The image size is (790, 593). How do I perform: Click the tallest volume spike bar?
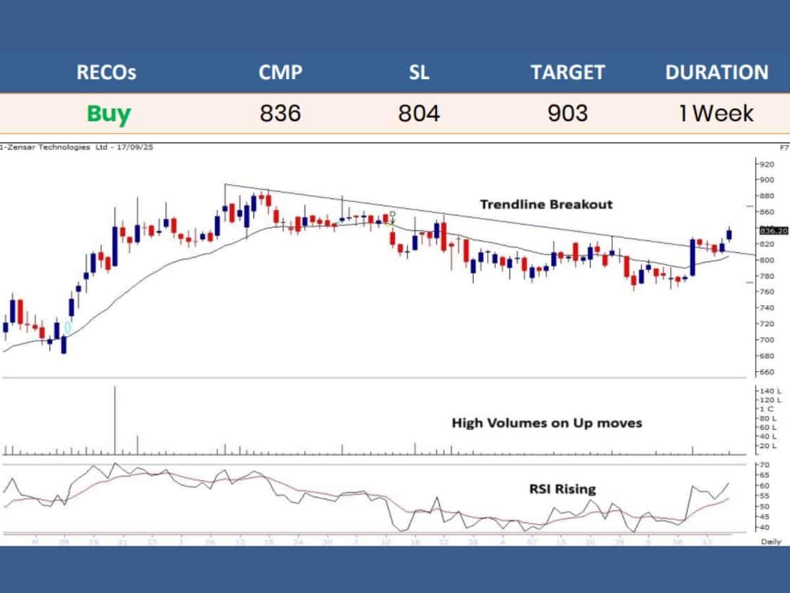[115, 422]
